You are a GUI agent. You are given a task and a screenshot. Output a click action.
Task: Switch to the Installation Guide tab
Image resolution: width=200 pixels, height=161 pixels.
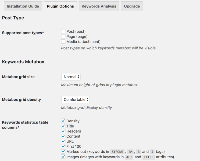tap(23, 6)
